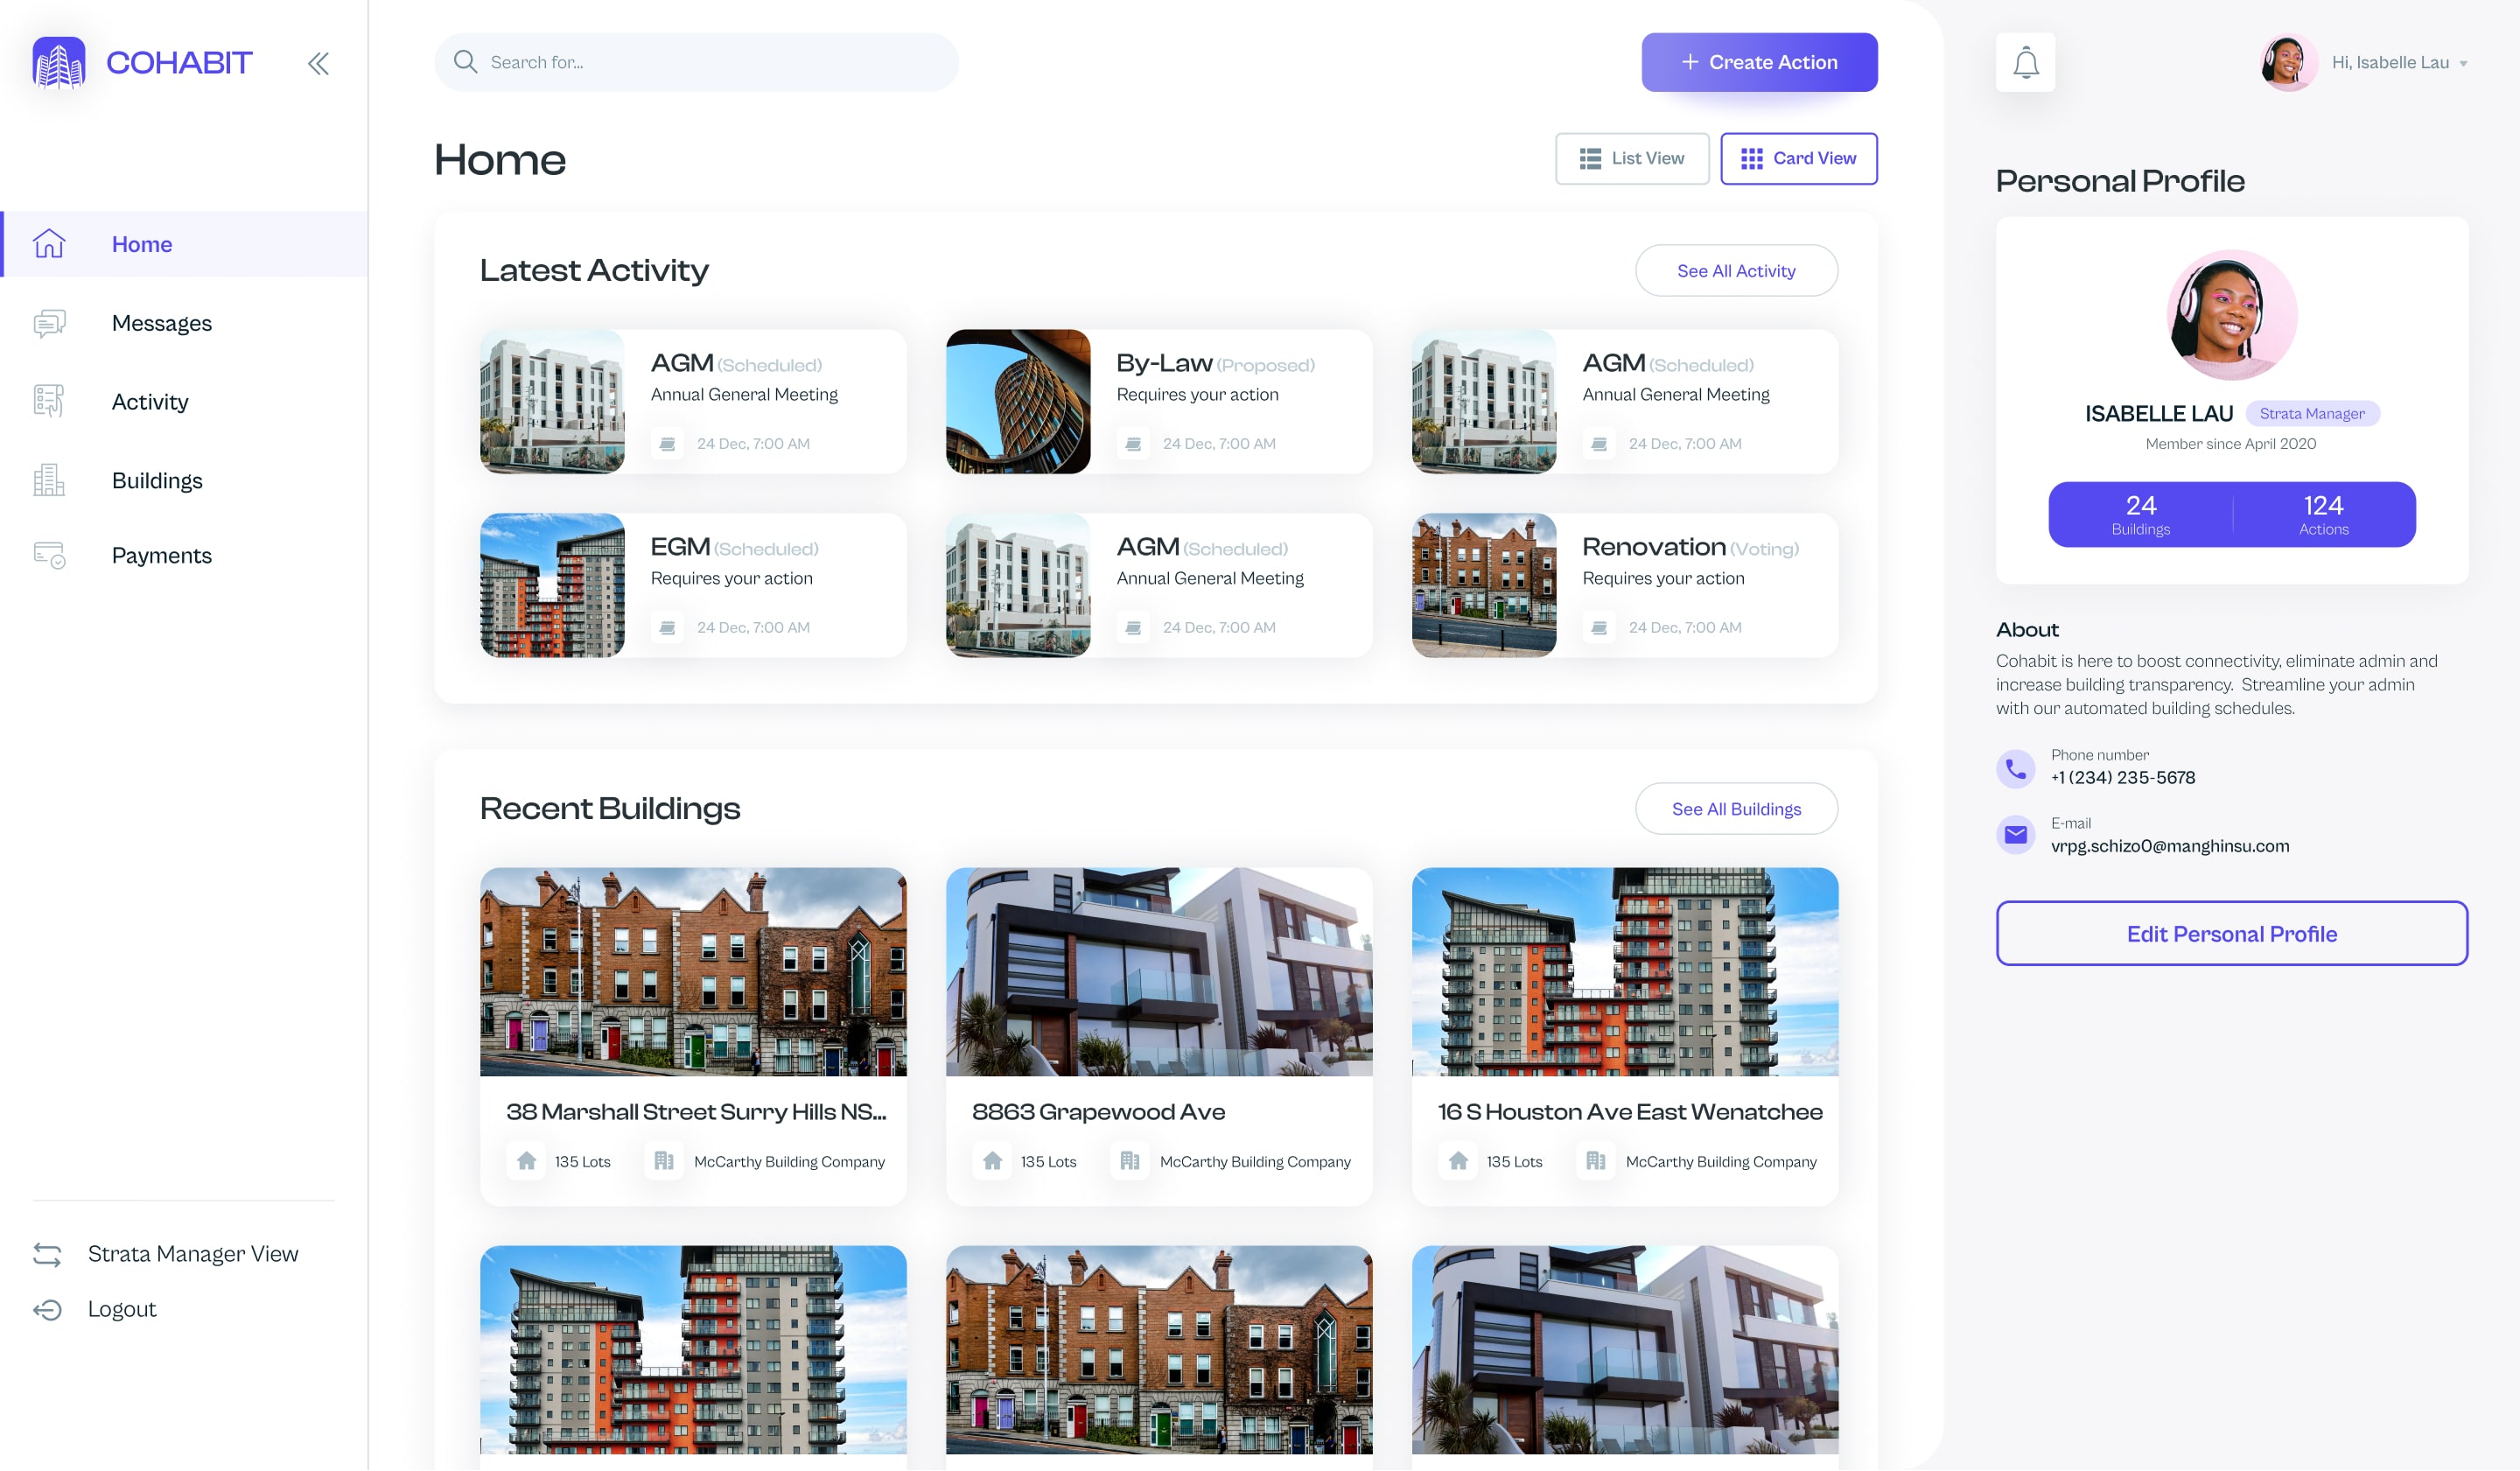Click the EGM card building thumbnail
Screen dimensions: 2520x1471
[552, 585]
